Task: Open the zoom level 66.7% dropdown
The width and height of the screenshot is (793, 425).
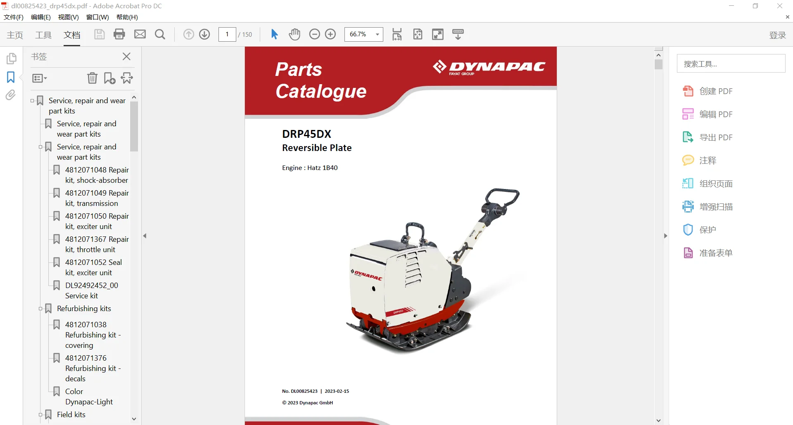Action: [363, 34]
